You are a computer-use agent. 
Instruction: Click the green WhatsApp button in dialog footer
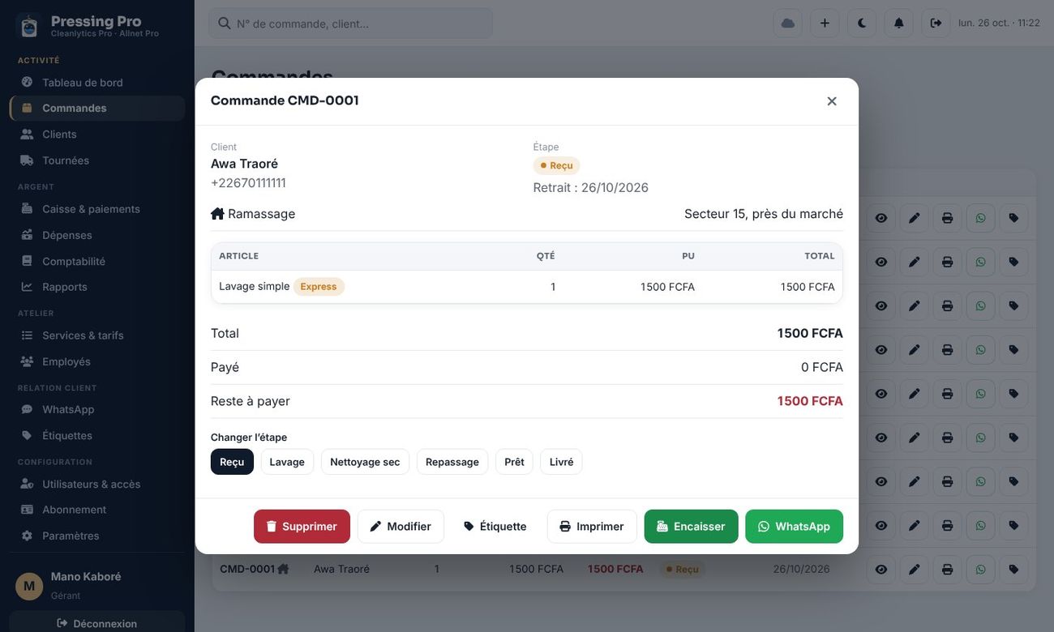[x=795, y=527]
